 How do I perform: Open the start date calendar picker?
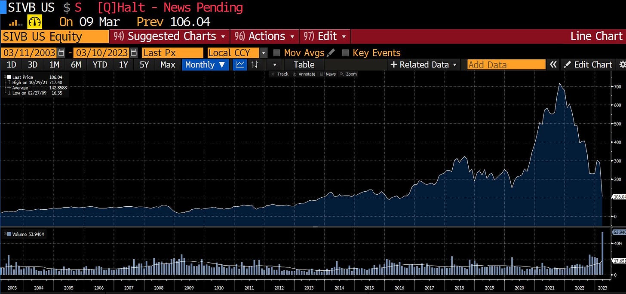coord(61,53)
